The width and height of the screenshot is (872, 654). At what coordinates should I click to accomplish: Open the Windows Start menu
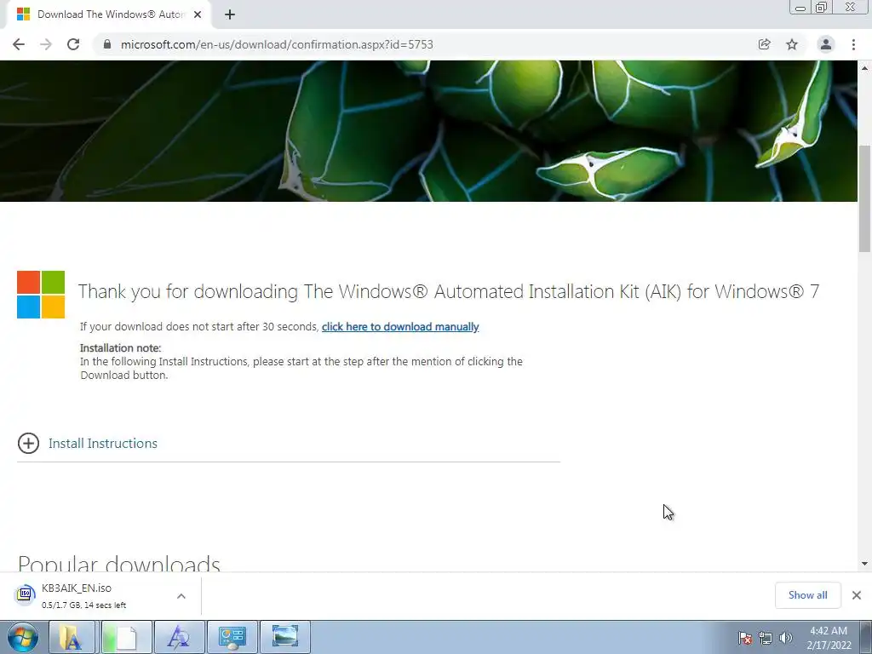click(x=23, y=637)
